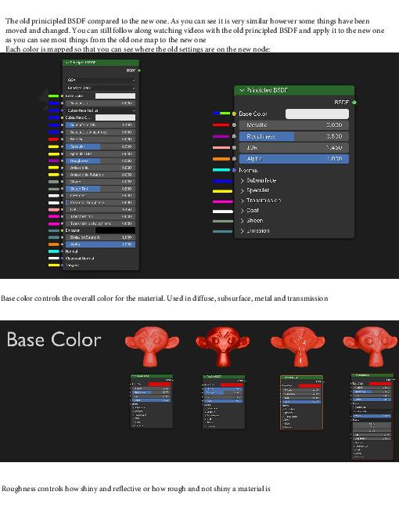Click the Tangent socket on old node
Image resolution: width=399 pixels, height=517 pixels.
[63, 265]
